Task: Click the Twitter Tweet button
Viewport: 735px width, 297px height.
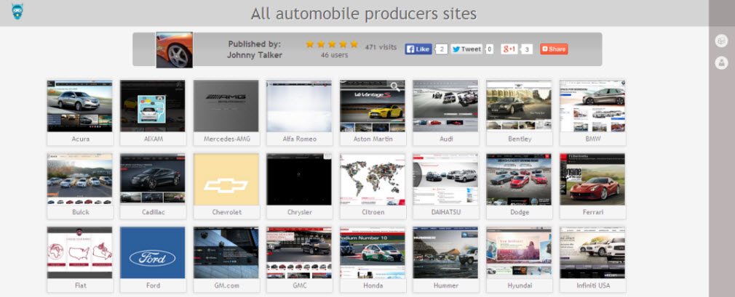Action: [x=466, y=49]
